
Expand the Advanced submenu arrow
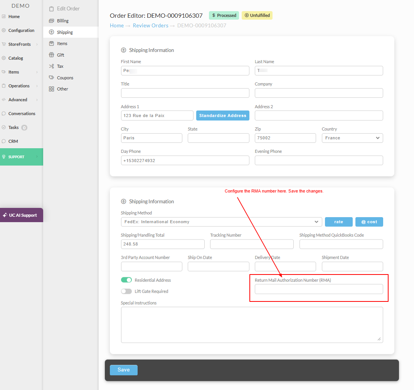coord(37,100)
